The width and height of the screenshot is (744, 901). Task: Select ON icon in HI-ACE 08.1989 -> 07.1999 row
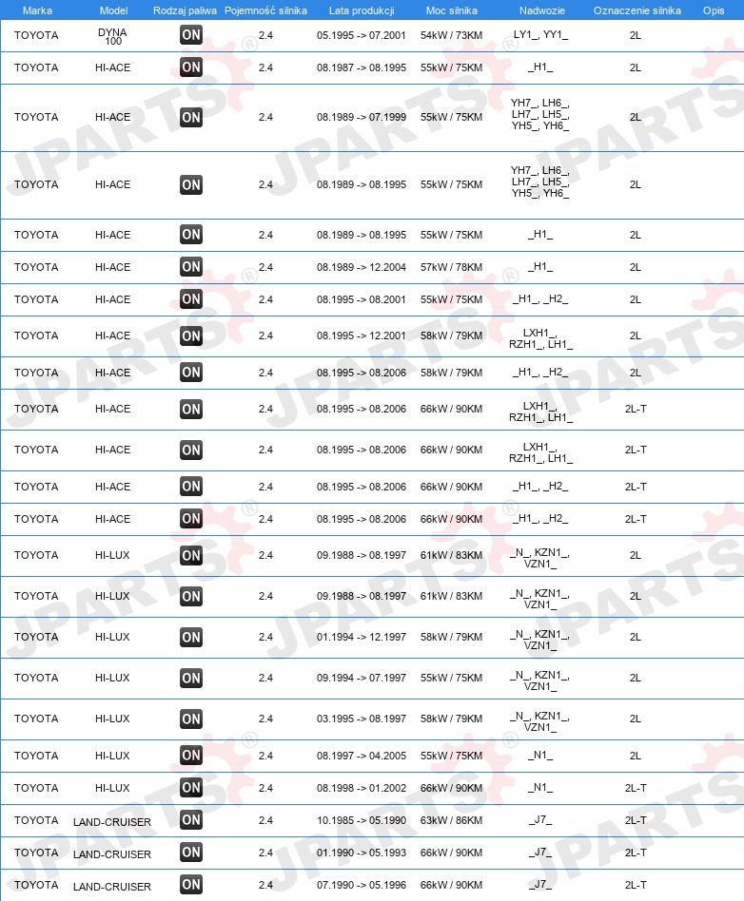[x=191, y=117]
